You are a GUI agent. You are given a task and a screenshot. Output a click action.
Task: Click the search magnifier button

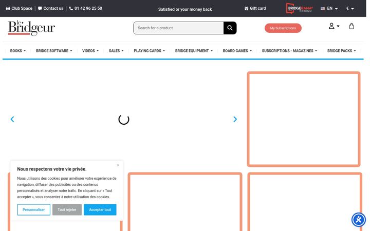point(230,28)
